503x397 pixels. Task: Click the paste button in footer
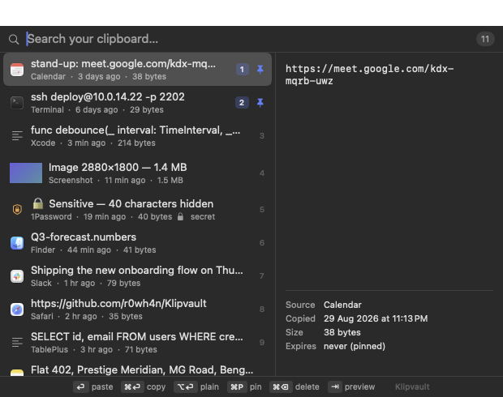(x=93, y=386)
